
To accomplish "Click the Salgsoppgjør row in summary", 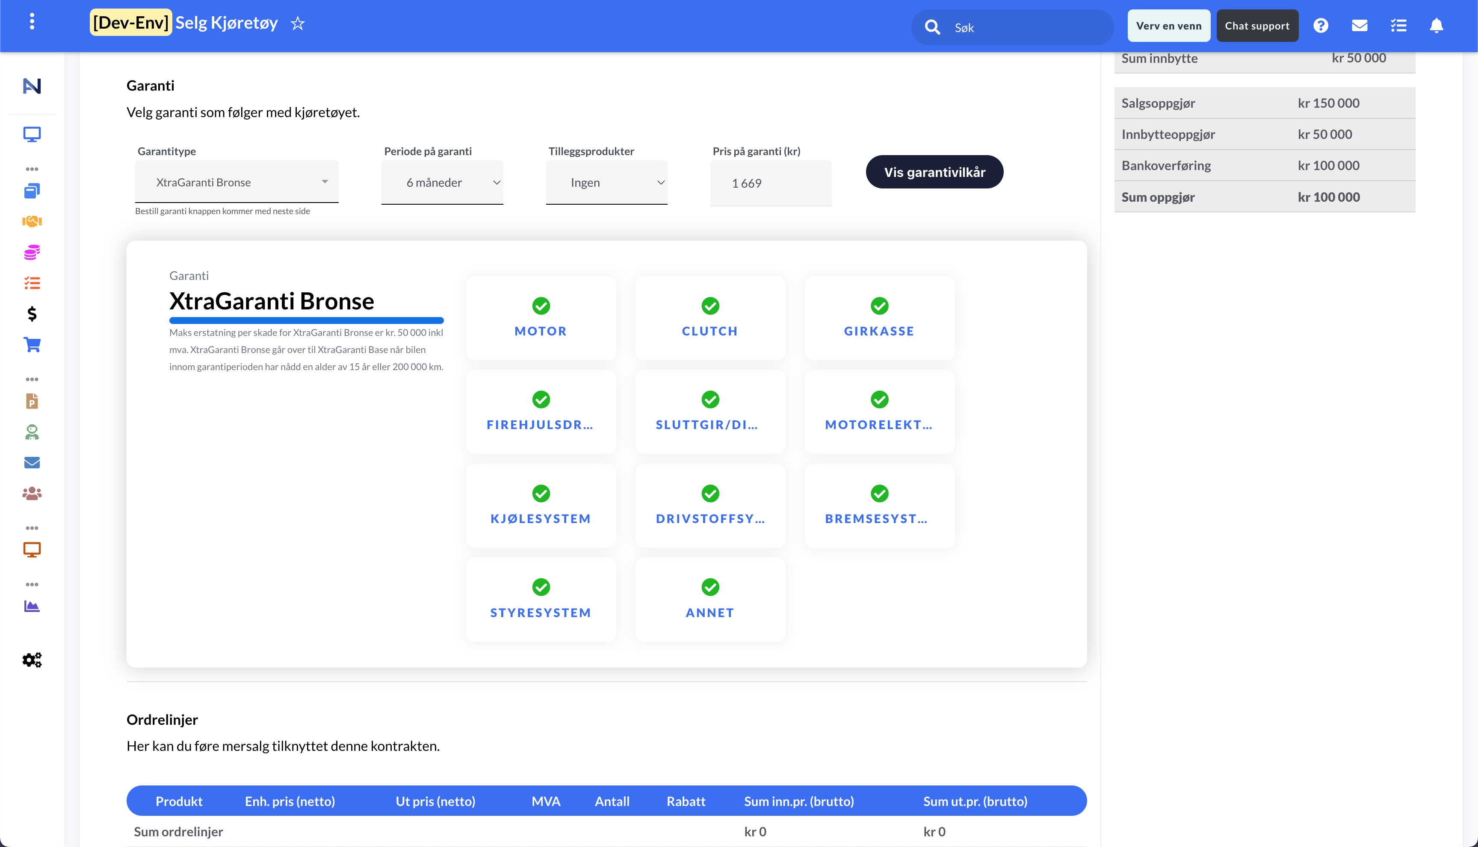I will pyautogui.click(x=1264, y=103).
